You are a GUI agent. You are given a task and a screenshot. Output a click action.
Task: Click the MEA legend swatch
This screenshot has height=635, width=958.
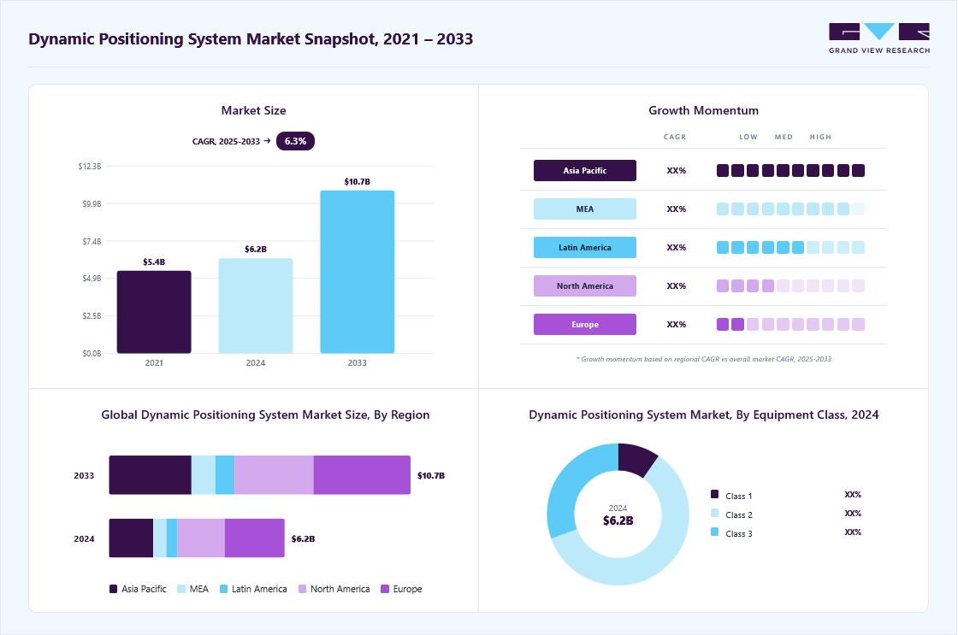coord(181,589)
